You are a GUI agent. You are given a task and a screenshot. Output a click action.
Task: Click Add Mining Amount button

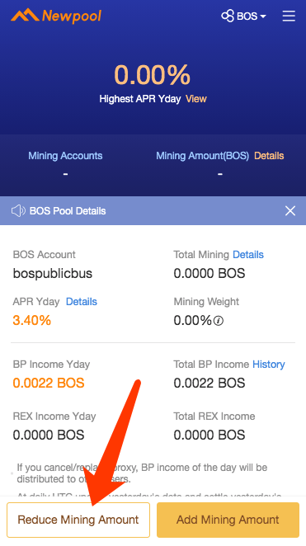(x=228, y=520)
